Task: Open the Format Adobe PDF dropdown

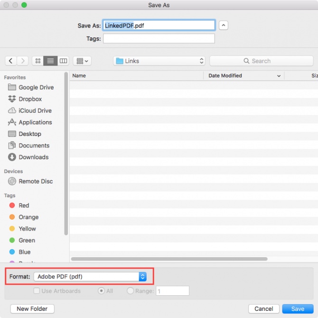Action: 90,277
